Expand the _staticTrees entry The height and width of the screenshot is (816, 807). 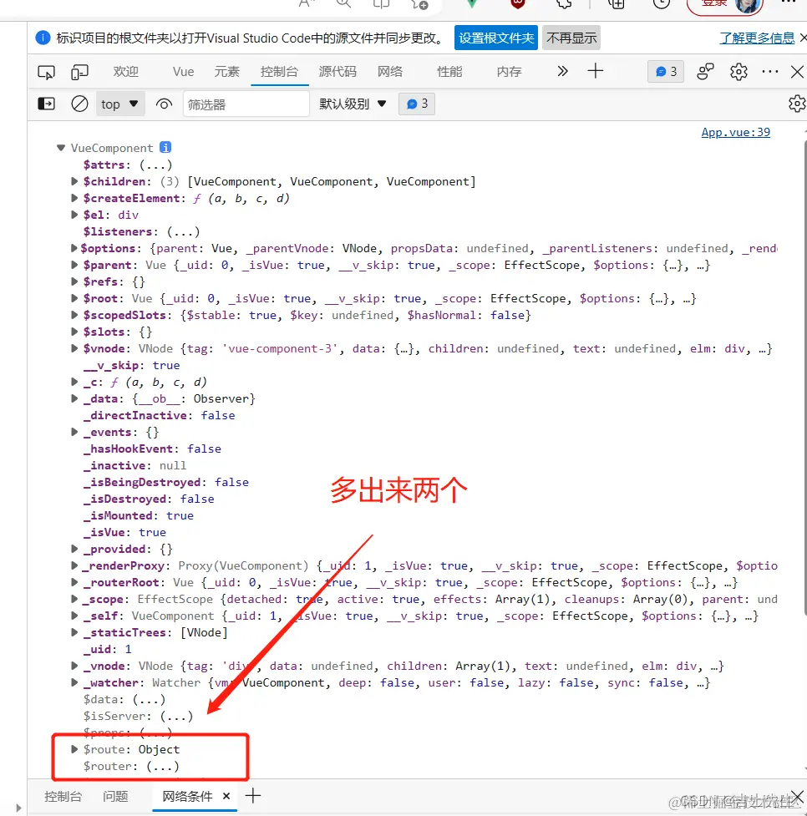tap(74, 632)
